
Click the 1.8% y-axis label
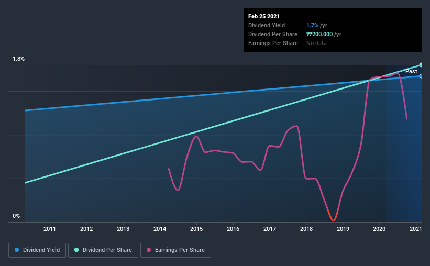click(x=19, y=59)
